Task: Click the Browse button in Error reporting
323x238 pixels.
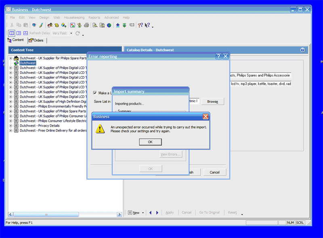Action: pos(213,102)
